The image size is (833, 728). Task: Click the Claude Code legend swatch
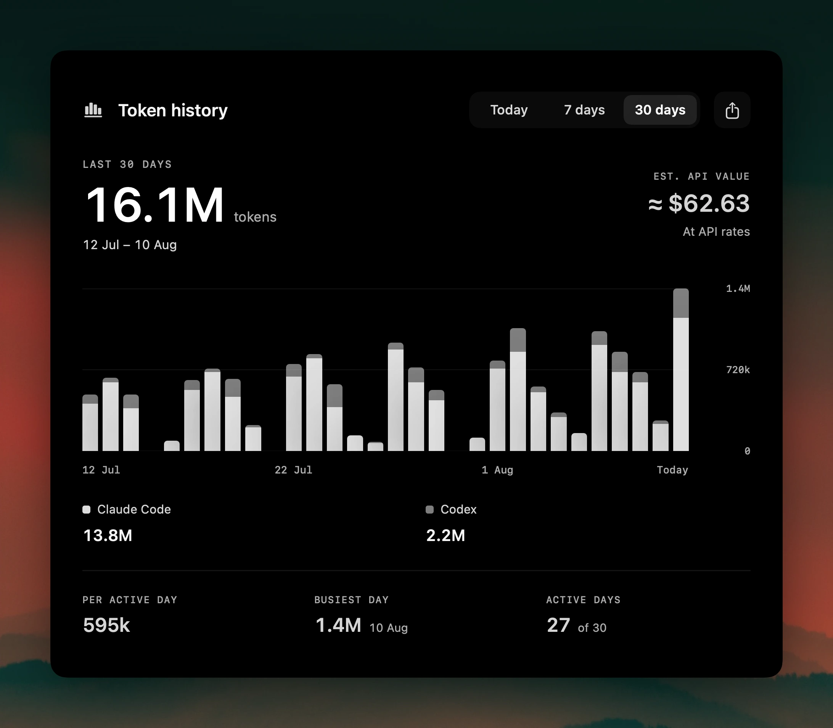(87, 509)
